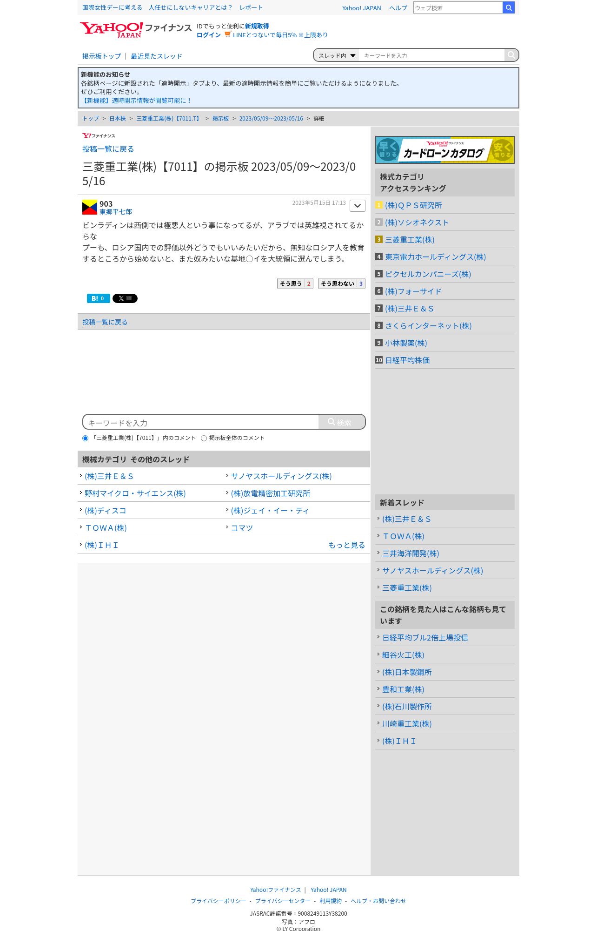The height and width of the screenshot is (931, 597).
Task: Open Yahoo! JAPAN link in top bar
Action: point(361,8)
